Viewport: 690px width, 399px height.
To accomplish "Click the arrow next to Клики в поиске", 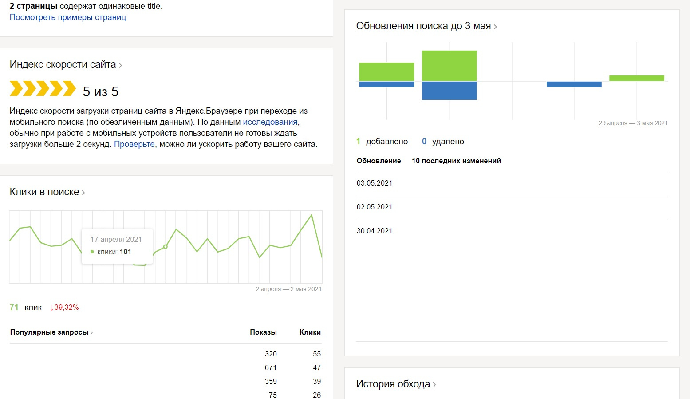I will (83, 193).
